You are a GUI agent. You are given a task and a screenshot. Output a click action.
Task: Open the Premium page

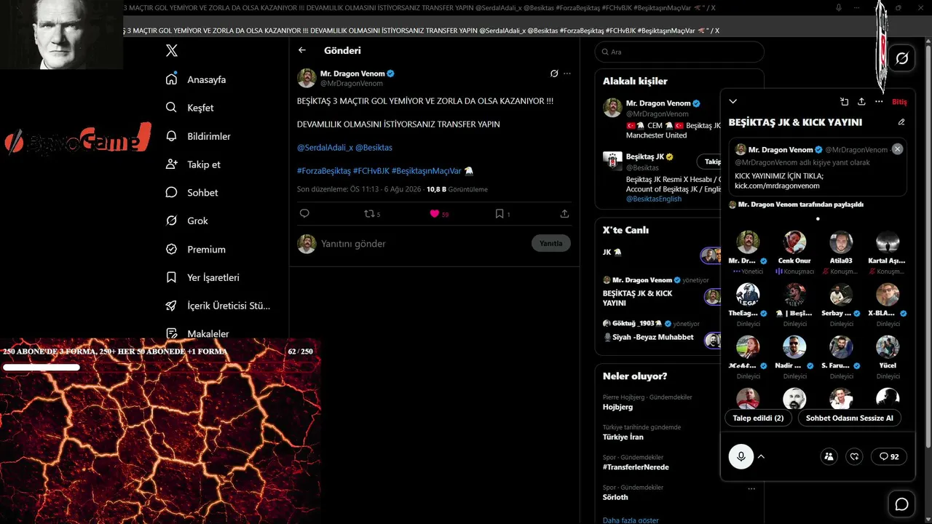pyautogui.click(x=195, y=249)
